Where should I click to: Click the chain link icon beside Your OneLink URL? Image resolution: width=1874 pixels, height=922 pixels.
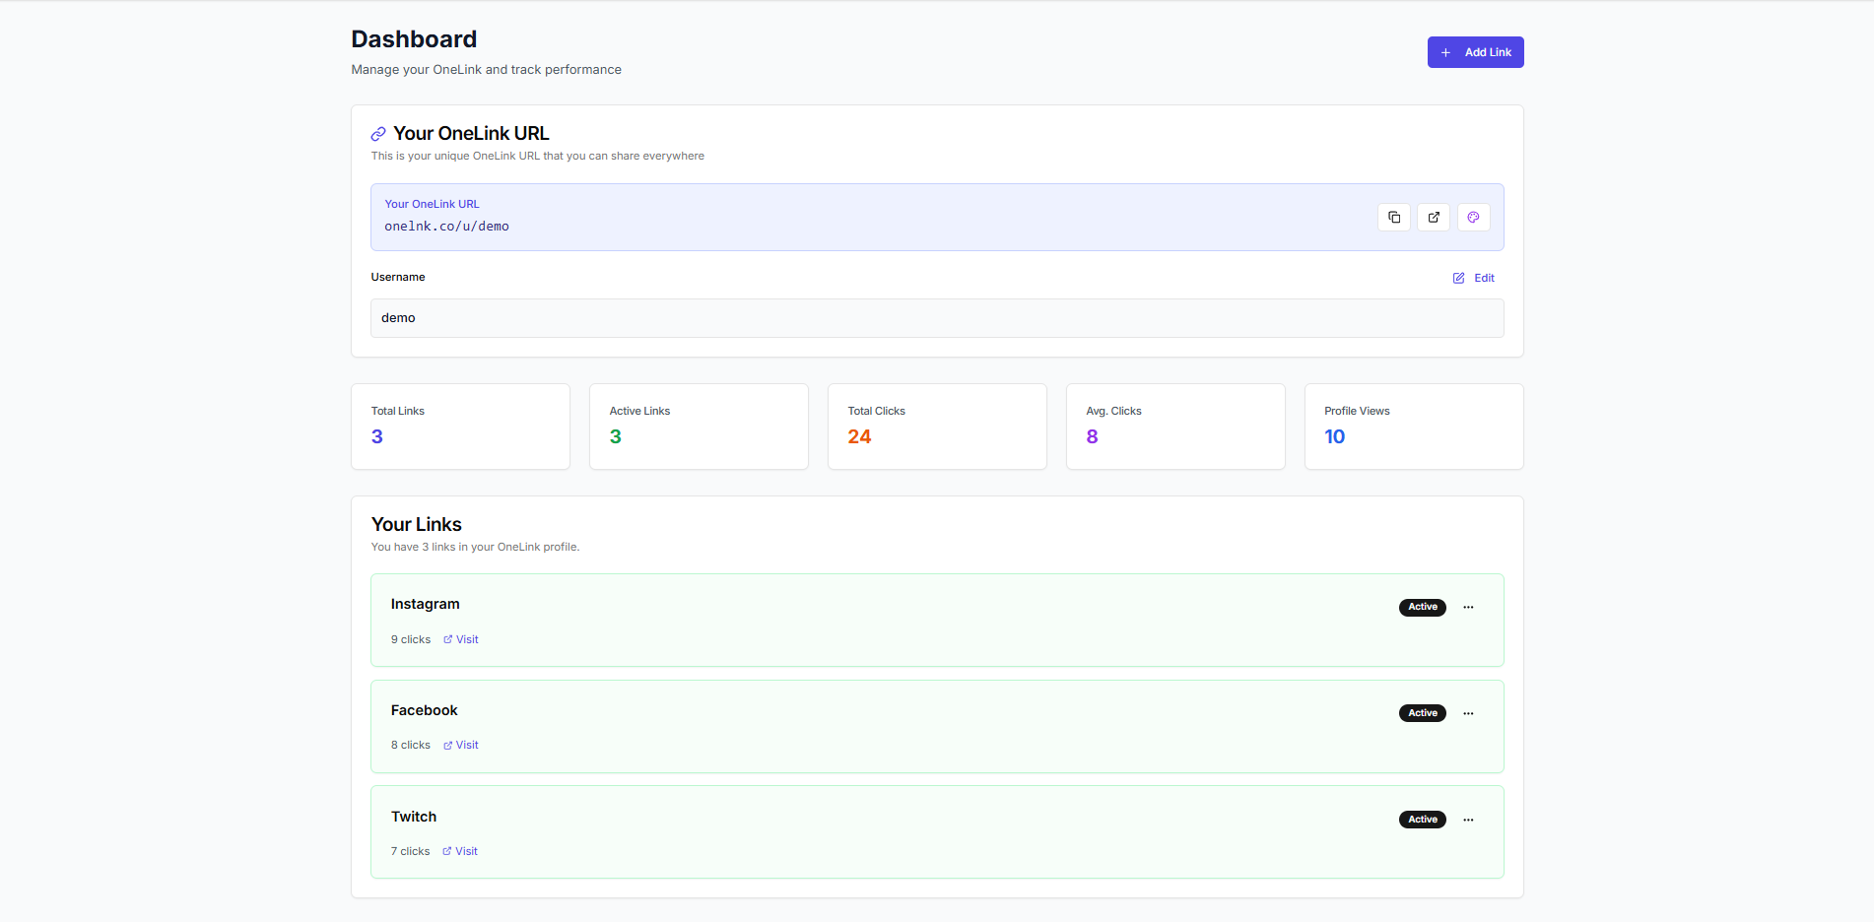pyautogui.click(x=378, y=134)
